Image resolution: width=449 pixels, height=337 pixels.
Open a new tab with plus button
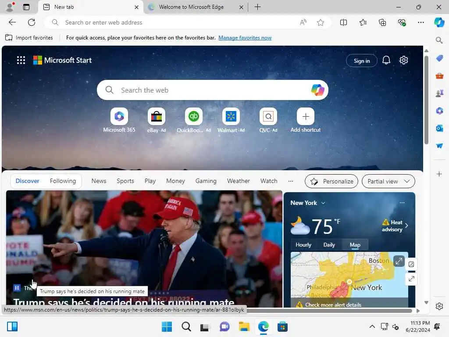tap(257, 7)
